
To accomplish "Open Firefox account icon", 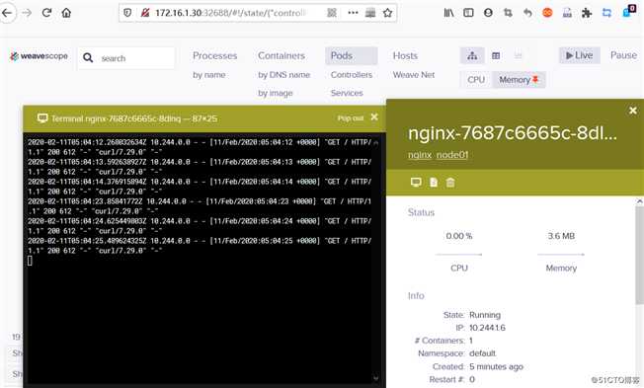I will tap(488, 13).
